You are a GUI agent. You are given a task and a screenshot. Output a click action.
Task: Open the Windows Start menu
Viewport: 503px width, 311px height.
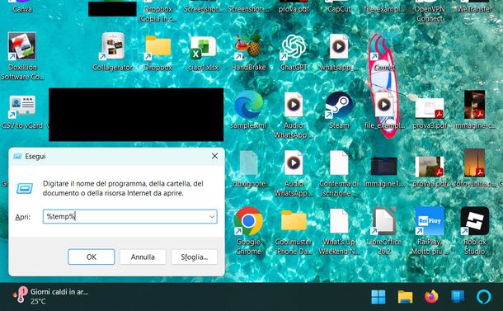pos(378,297)
